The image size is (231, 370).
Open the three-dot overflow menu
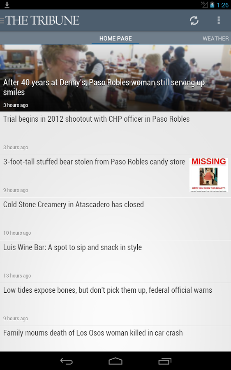219,21
